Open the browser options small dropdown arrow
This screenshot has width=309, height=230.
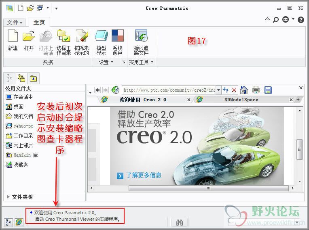(90, 92)
